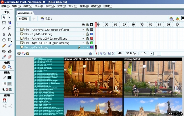Open the stroke color picker
This screenshot has height=116, width=184.
click(9, 77)
